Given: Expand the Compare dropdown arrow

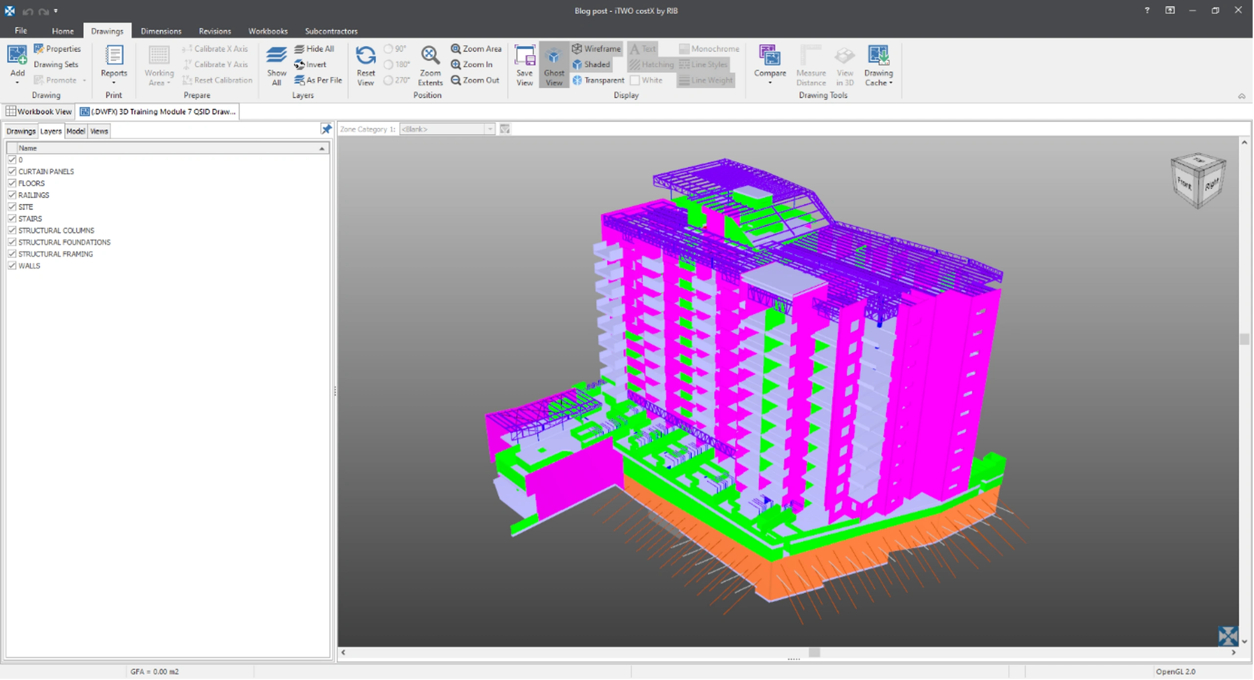Looking at the screenshot, I should tap(770, 83).
